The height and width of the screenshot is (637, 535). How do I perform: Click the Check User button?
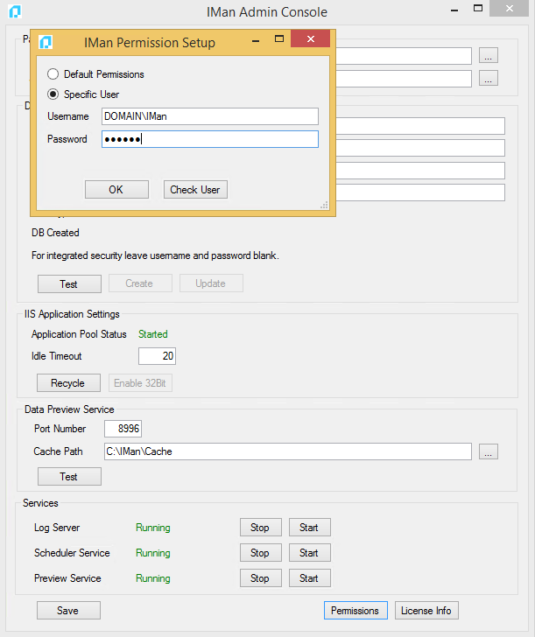pos(195,190)
